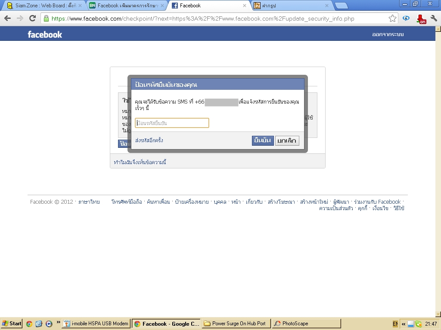This screenshot has width=441, height=330.
Task: Switch to Facebook - Google Chrome taskbar item
Action: [166, 324]
